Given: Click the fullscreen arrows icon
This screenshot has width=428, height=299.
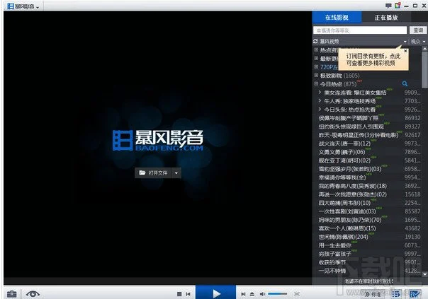Looking at the screenshot, I should (x=297, y=294).
